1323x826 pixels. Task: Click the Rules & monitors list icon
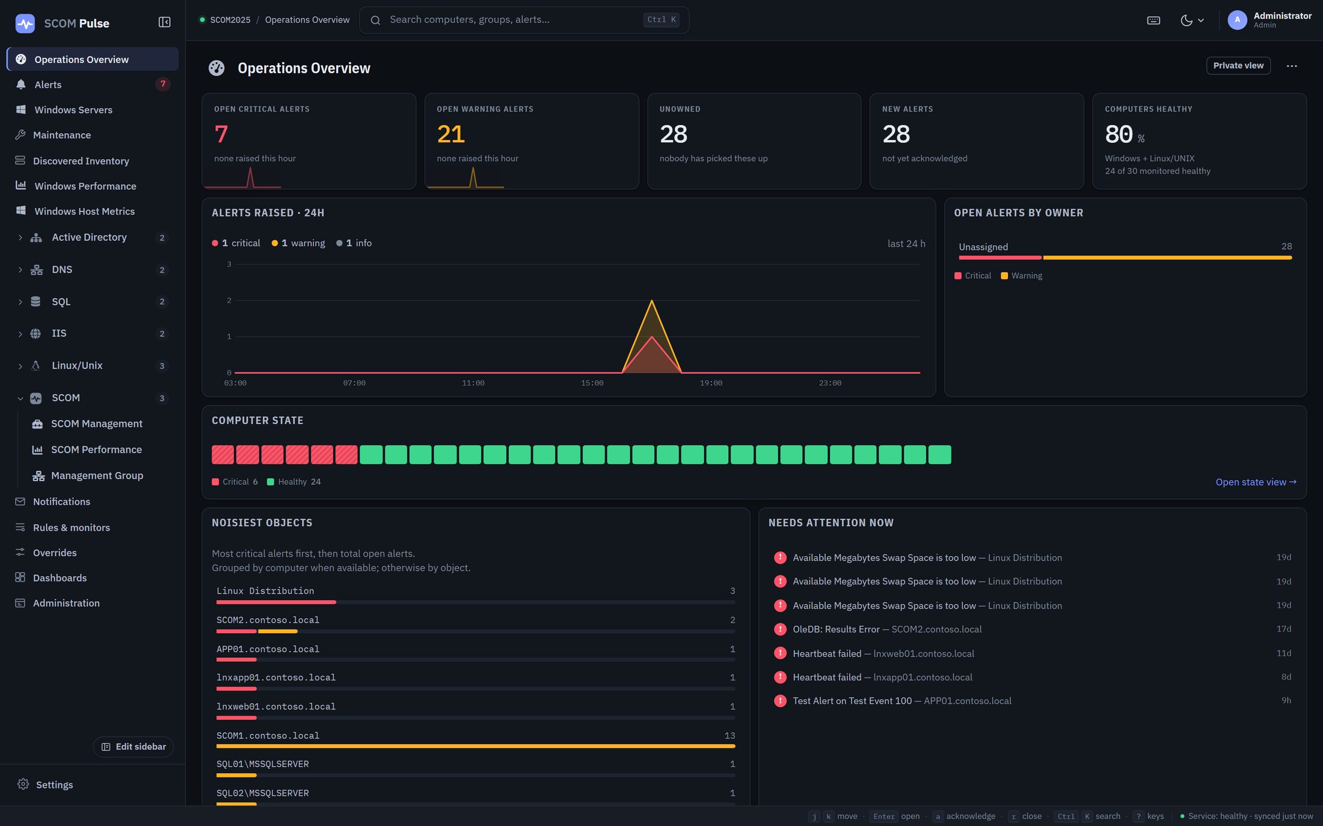point(20,527)
